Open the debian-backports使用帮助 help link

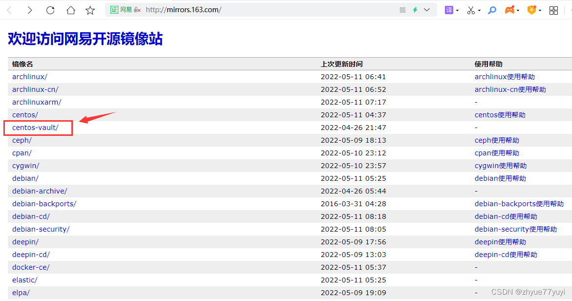[x=519, y=204]
